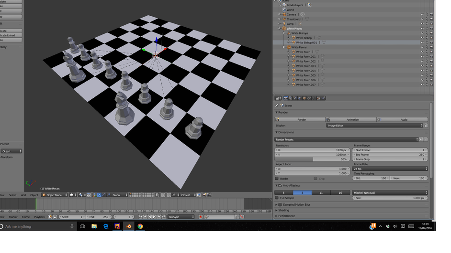
Task: Click the Animation render button
Action: [x=351, y=119]
